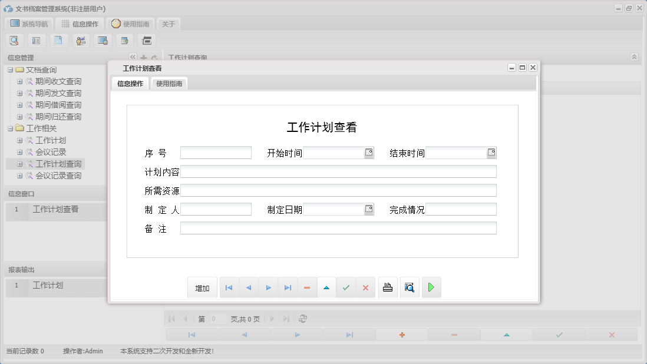Select the search/query toolbar icon
Viewport: 647px width, 364px height.
click(14, 40)
